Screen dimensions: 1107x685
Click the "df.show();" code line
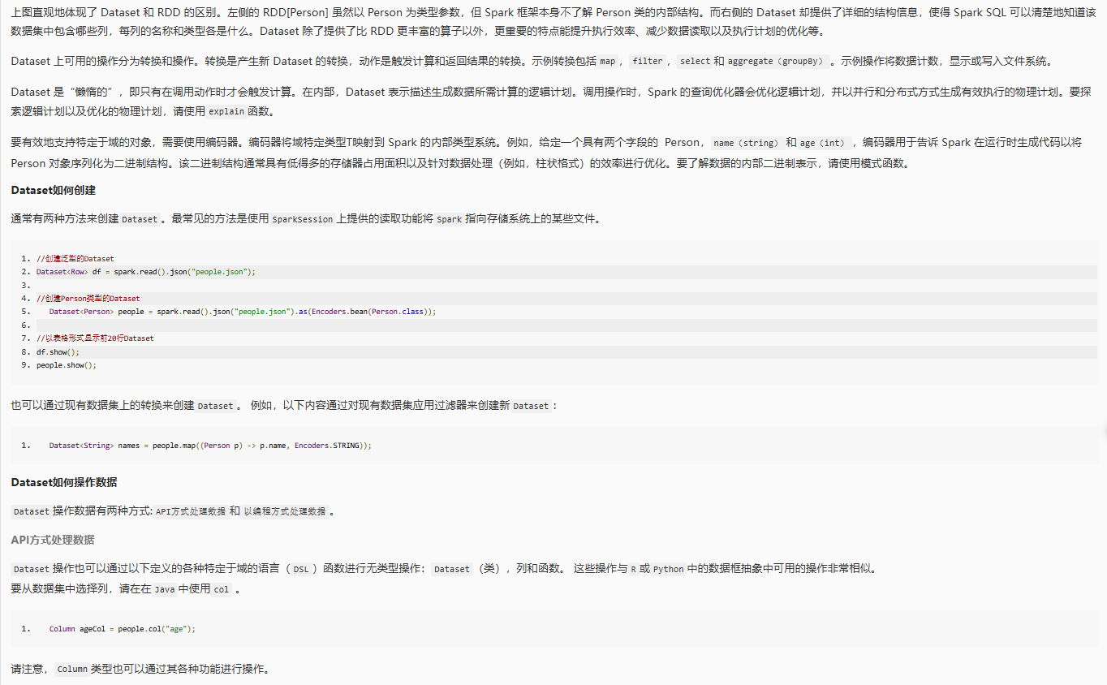tap(58, 352)
